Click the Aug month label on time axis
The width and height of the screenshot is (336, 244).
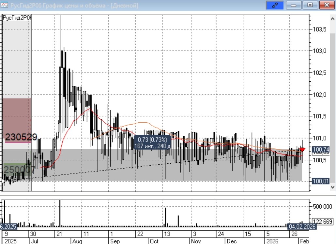[x=77, y=241]
